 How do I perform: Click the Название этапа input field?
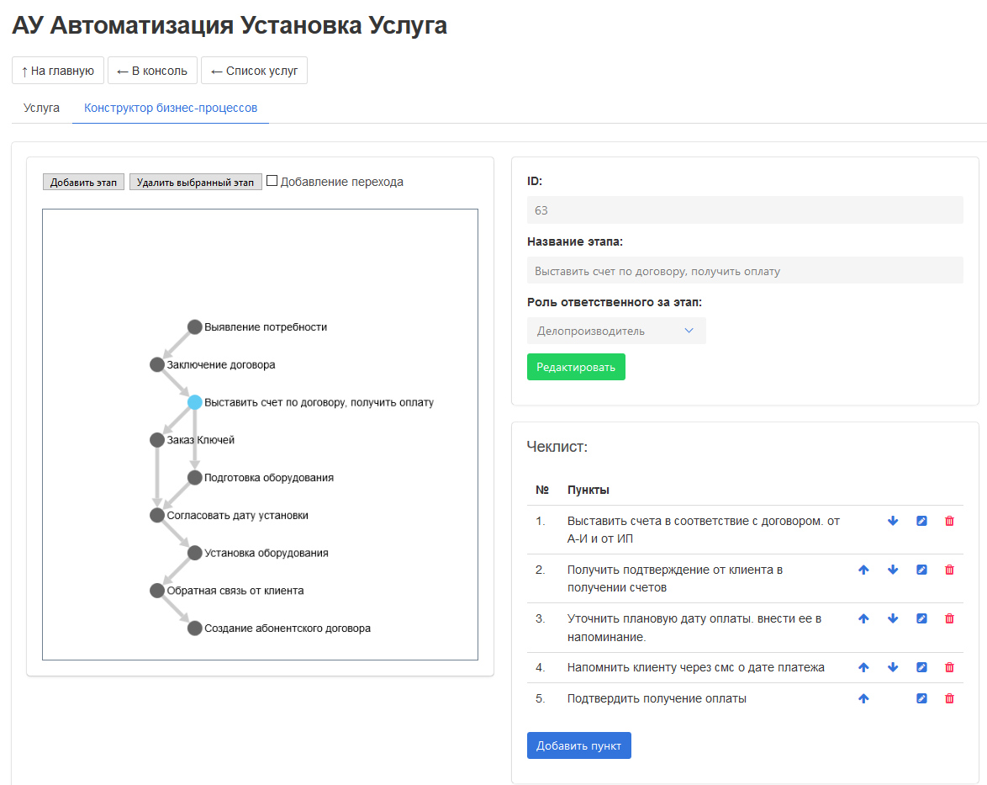point(744,271)
